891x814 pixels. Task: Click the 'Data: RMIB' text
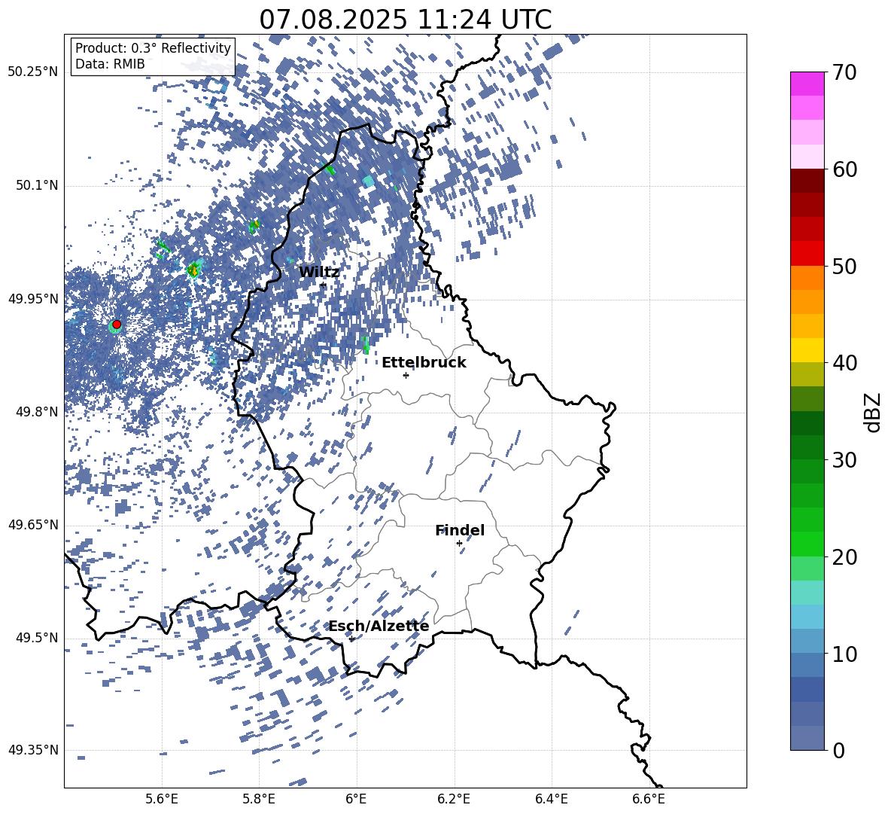pyautogui.click(x=110, y=64)
